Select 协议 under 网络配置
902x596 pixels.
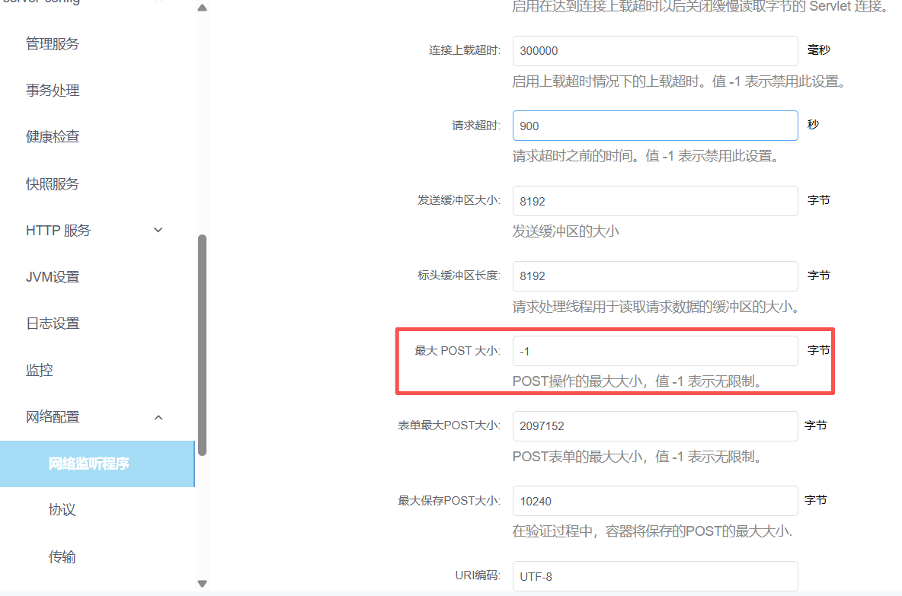coord(62,510)
